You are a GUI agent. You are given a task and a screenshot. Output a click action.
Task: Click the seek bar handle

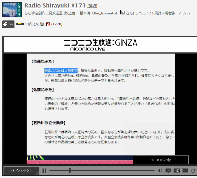(70, 171)
